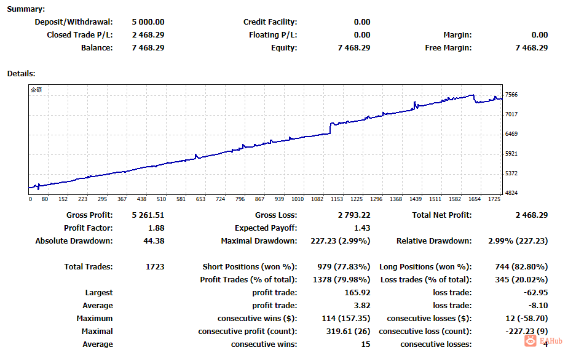This screenshot has width=568, height=350.
Task: Click the 7566 y-axis label
Action: (511, 95)
